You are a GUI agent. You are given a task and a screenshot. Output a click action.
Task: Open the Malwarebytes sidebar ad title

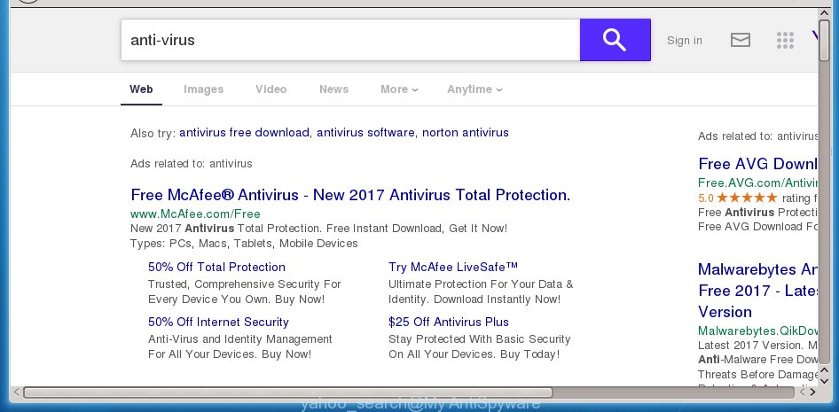(x=758, y=290)
